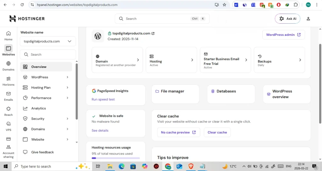
Task: Click the green SSL lock icon
Action: [x=109, y=33]
